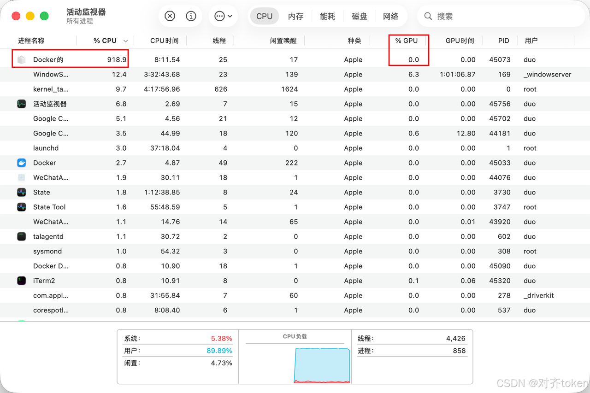Sort by the CPU时间 column header
The height and width of the screenshot is (393, 590).
(164, 41)
